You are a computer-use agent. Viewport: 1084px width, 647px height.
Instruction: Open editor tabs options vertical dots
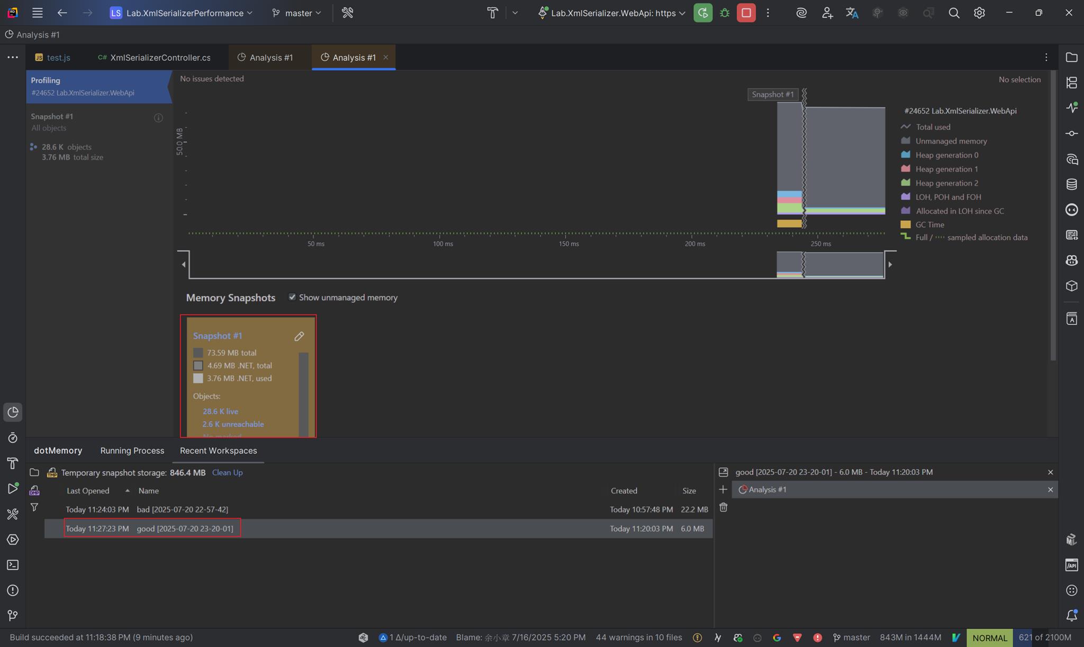tap(1046, 57)
